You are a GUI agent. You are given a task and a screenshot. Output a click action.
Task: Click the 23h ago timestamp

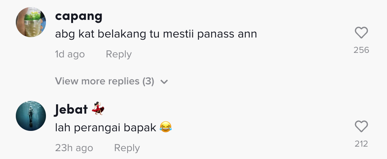pyautogui.click(x=74, y=148)
